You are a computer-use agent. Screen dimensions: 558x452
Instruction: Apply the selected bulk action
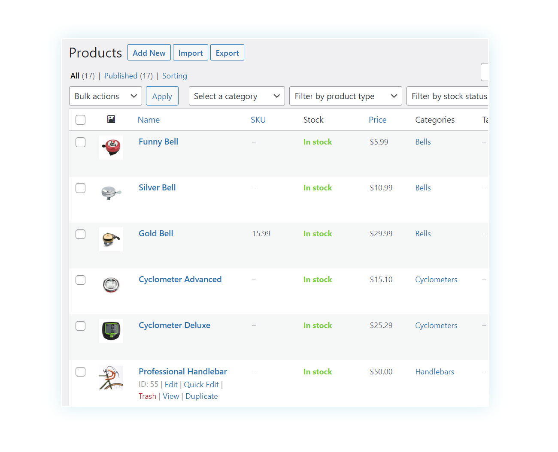pyautogui.click(x=162, y=96)
